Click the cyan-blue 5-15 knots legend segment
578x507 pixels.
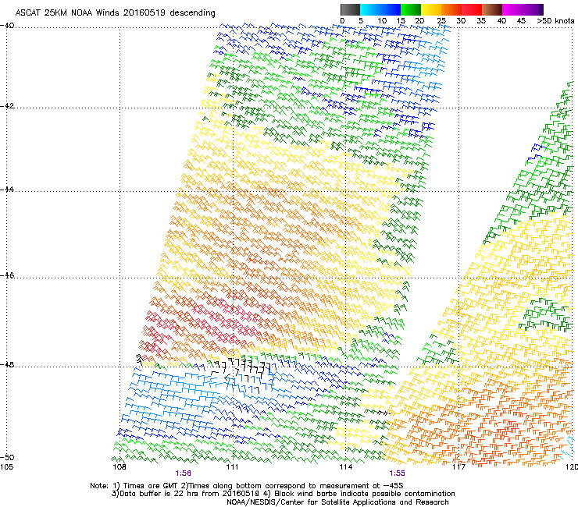pyautogui.click(x=380, y=9)
